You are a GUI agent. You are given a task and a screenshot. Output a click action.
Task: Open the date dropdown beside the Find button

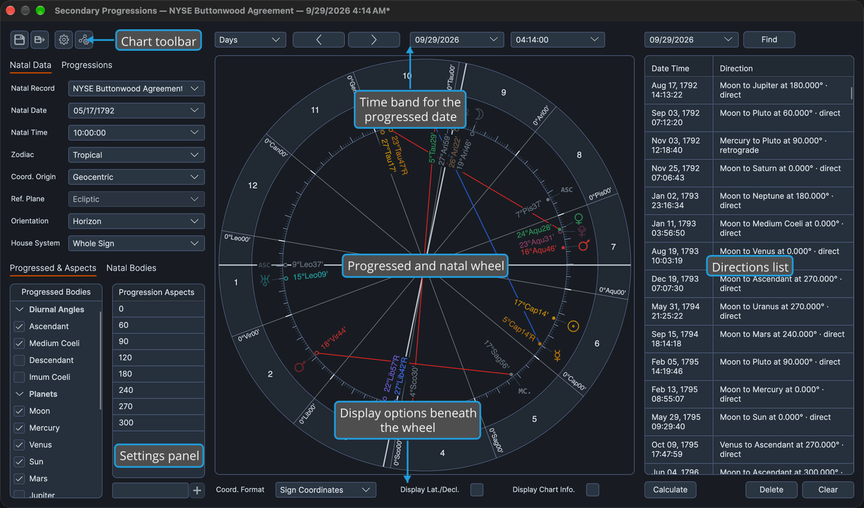(692, 40)
